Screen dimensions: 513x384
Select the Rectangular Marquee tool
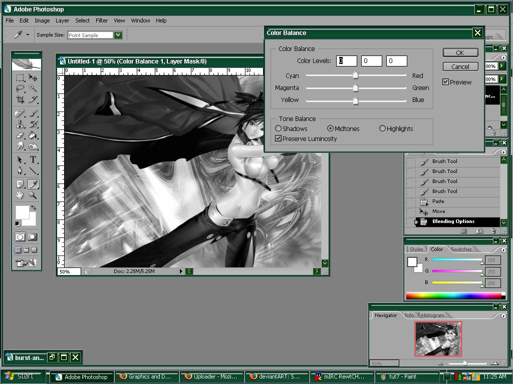(20, 77)
